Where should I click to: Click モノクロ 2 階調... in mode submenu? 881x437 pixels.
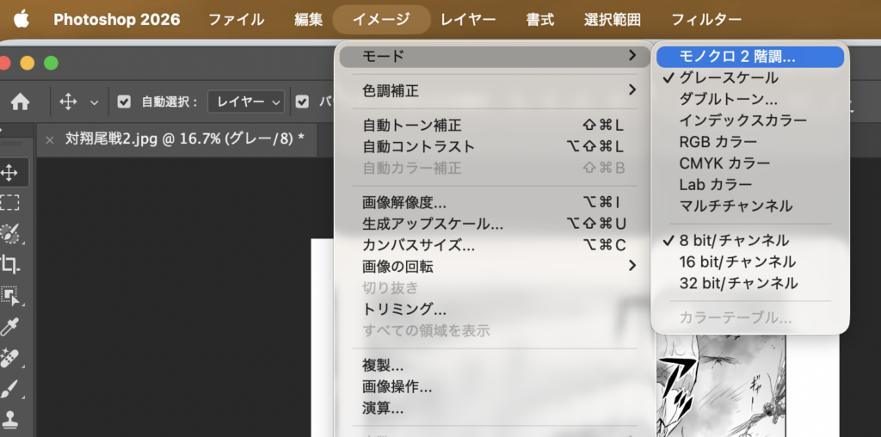(x=736, y=57)
